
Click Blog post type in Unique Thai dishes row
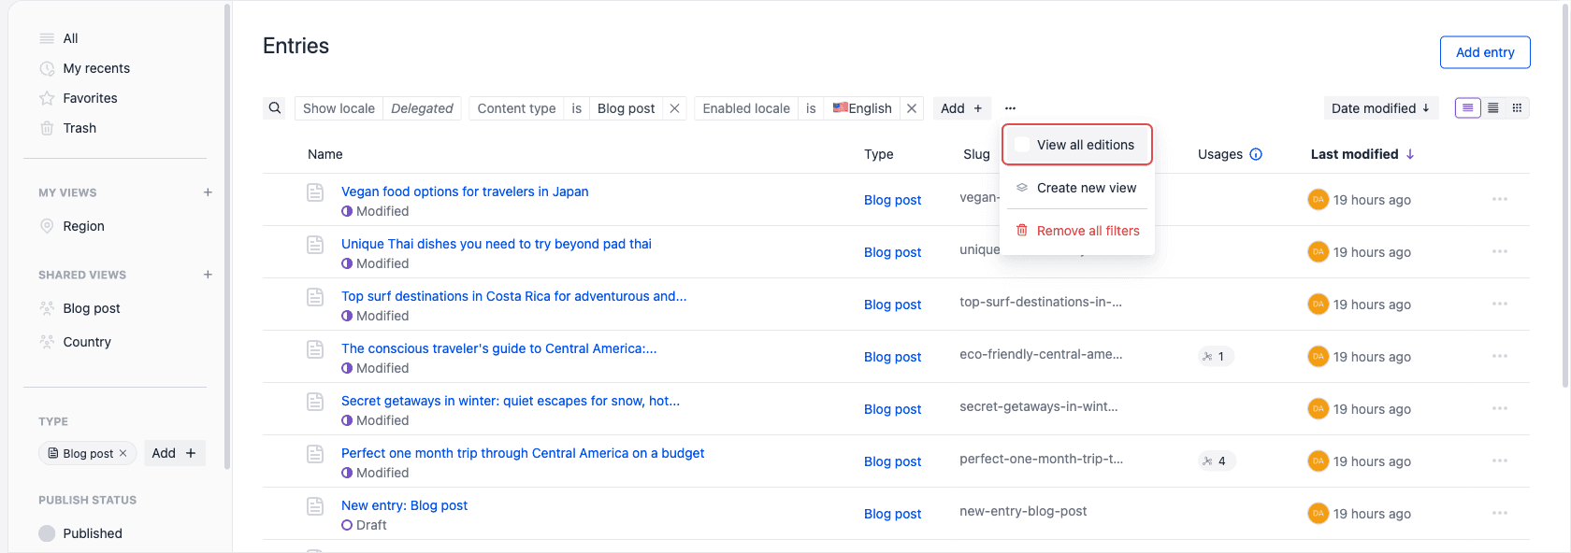[x=893, y=252]
